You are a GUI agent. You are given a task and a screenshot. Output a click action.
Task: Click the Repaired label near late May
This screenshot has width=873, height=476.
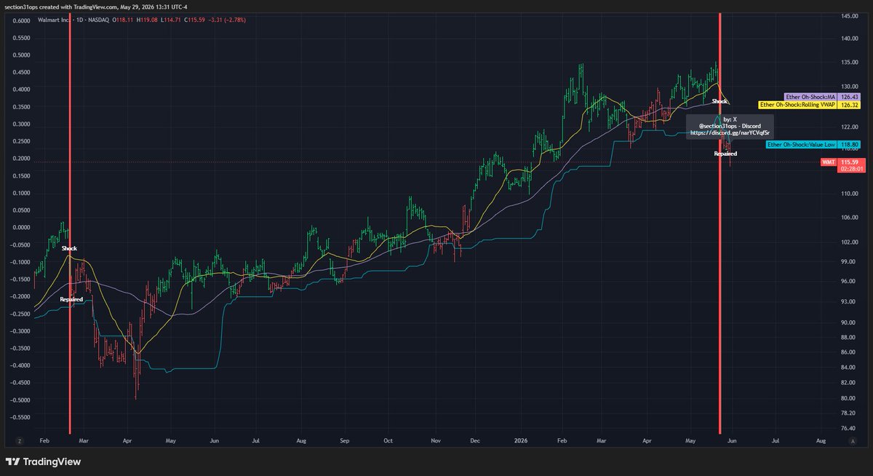coord(725,154)
